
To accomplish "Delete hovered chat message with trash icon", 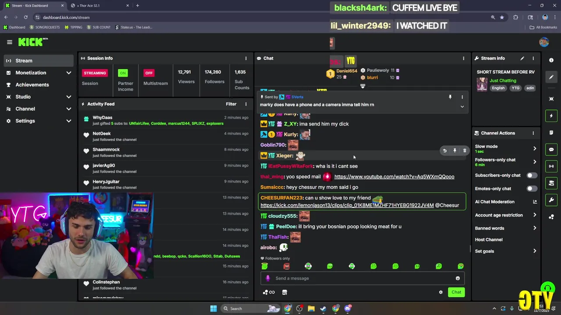I will coord(465,151).
